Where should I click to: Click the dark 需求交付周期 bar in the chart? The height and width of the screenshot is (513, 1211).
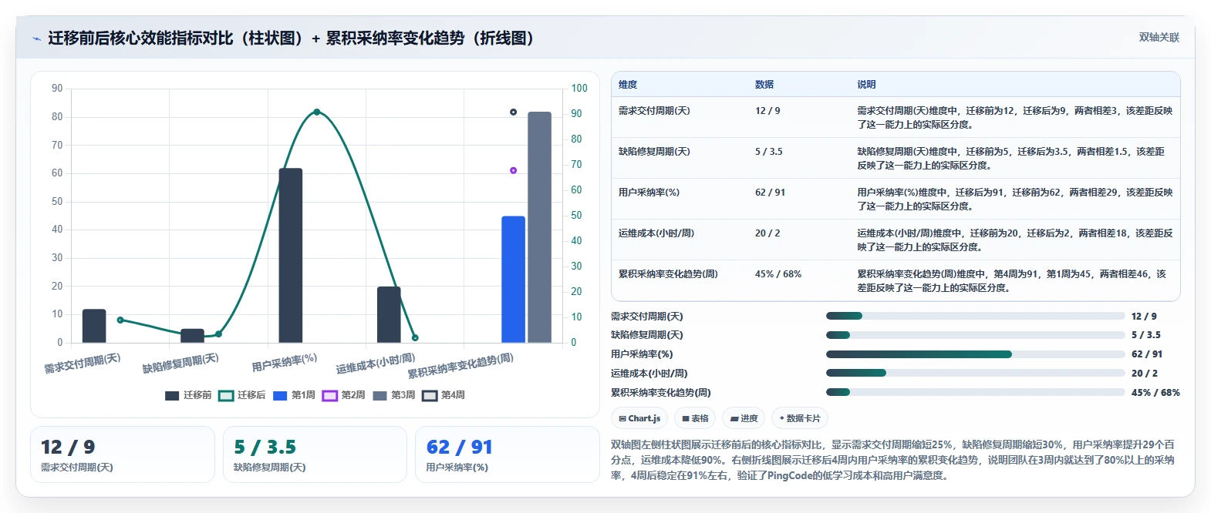[x=94, y=326]
